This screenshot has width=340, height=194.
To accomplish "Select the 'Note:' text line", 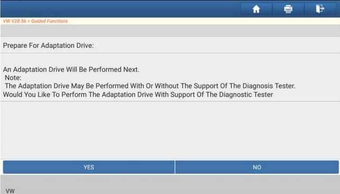I will point(13,78).
